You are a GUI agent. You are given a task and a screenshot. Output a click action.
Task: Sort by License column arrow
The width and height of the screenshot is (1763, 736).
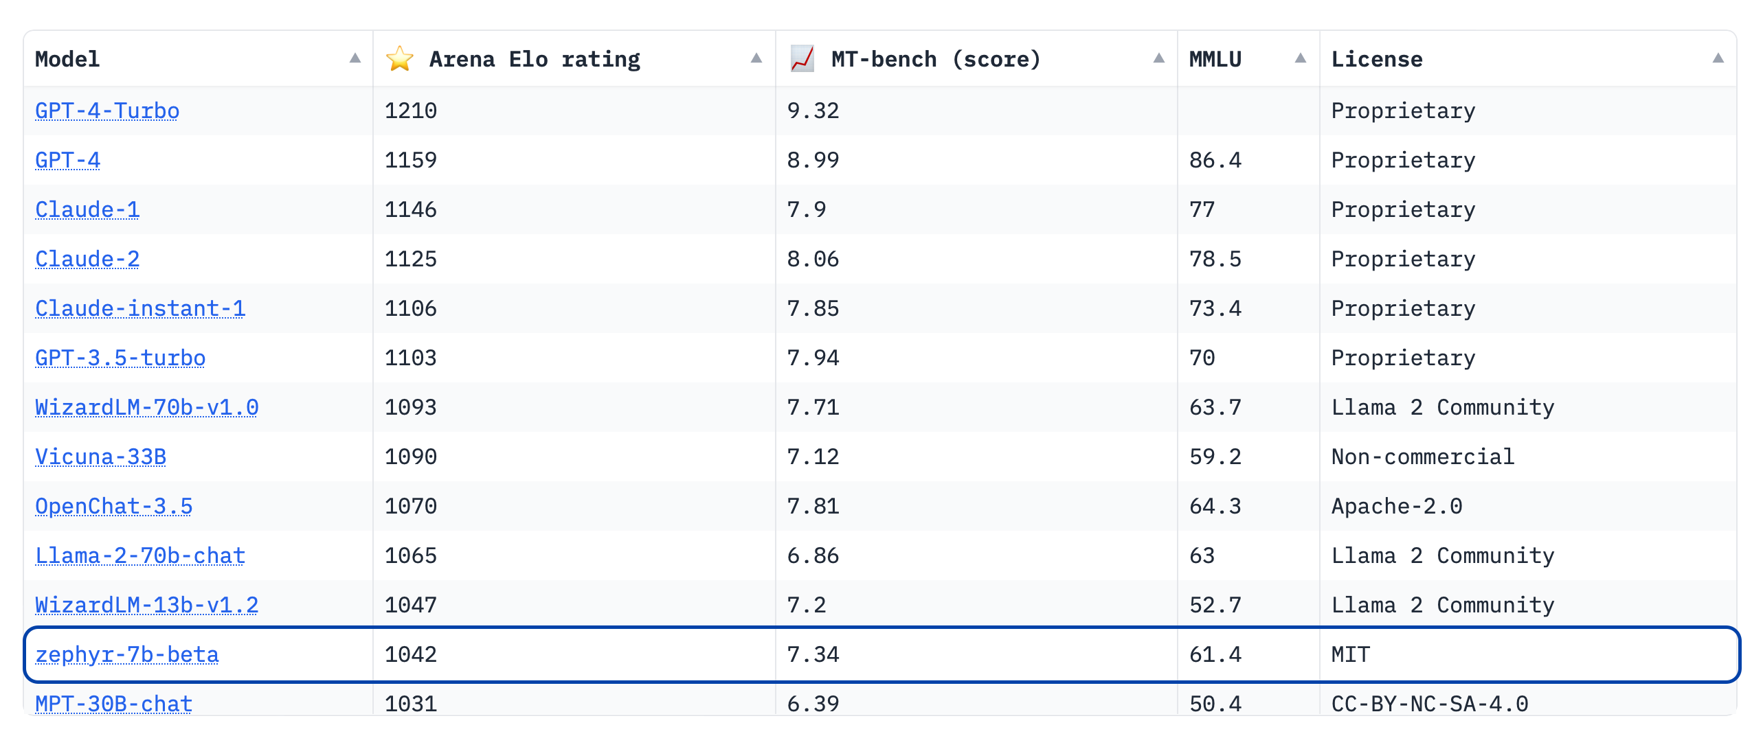pyautogui.click(x=1718, y=58)
